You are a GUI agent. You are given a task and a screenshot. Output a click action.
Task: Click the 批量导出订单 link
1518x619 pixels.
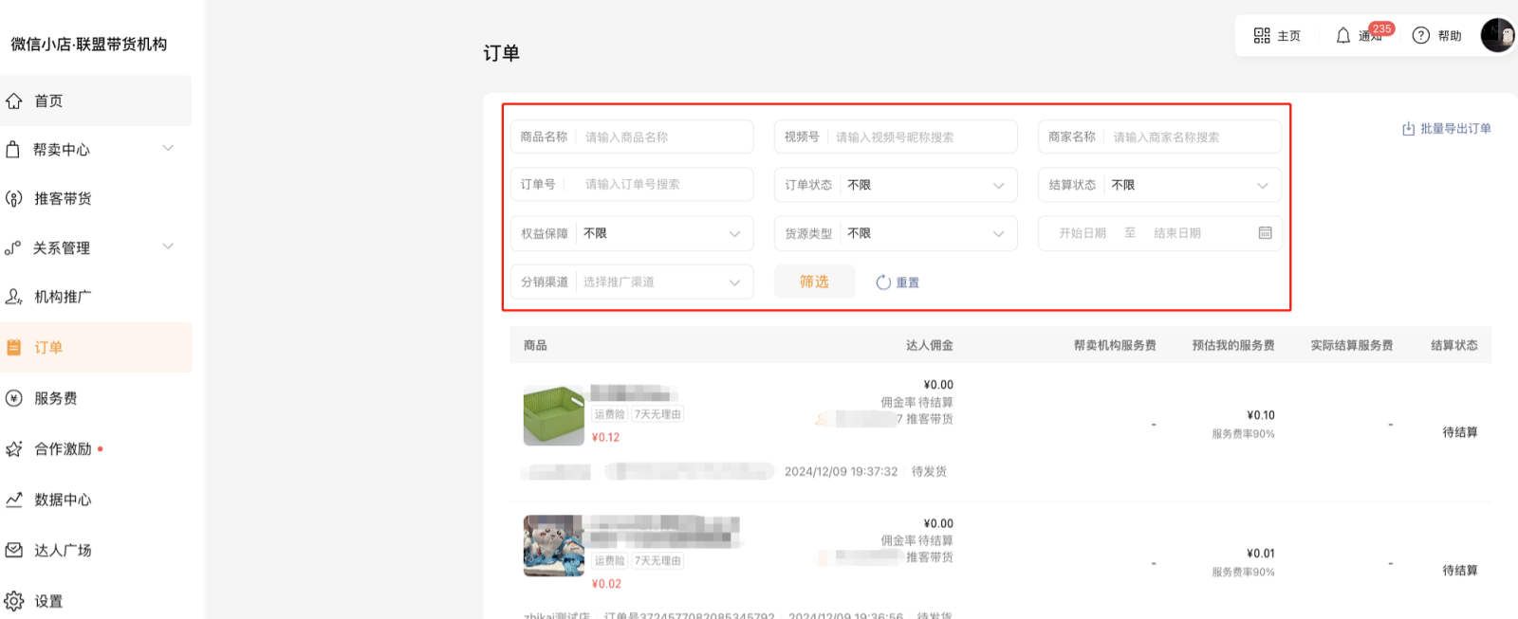coord(1454,129)
